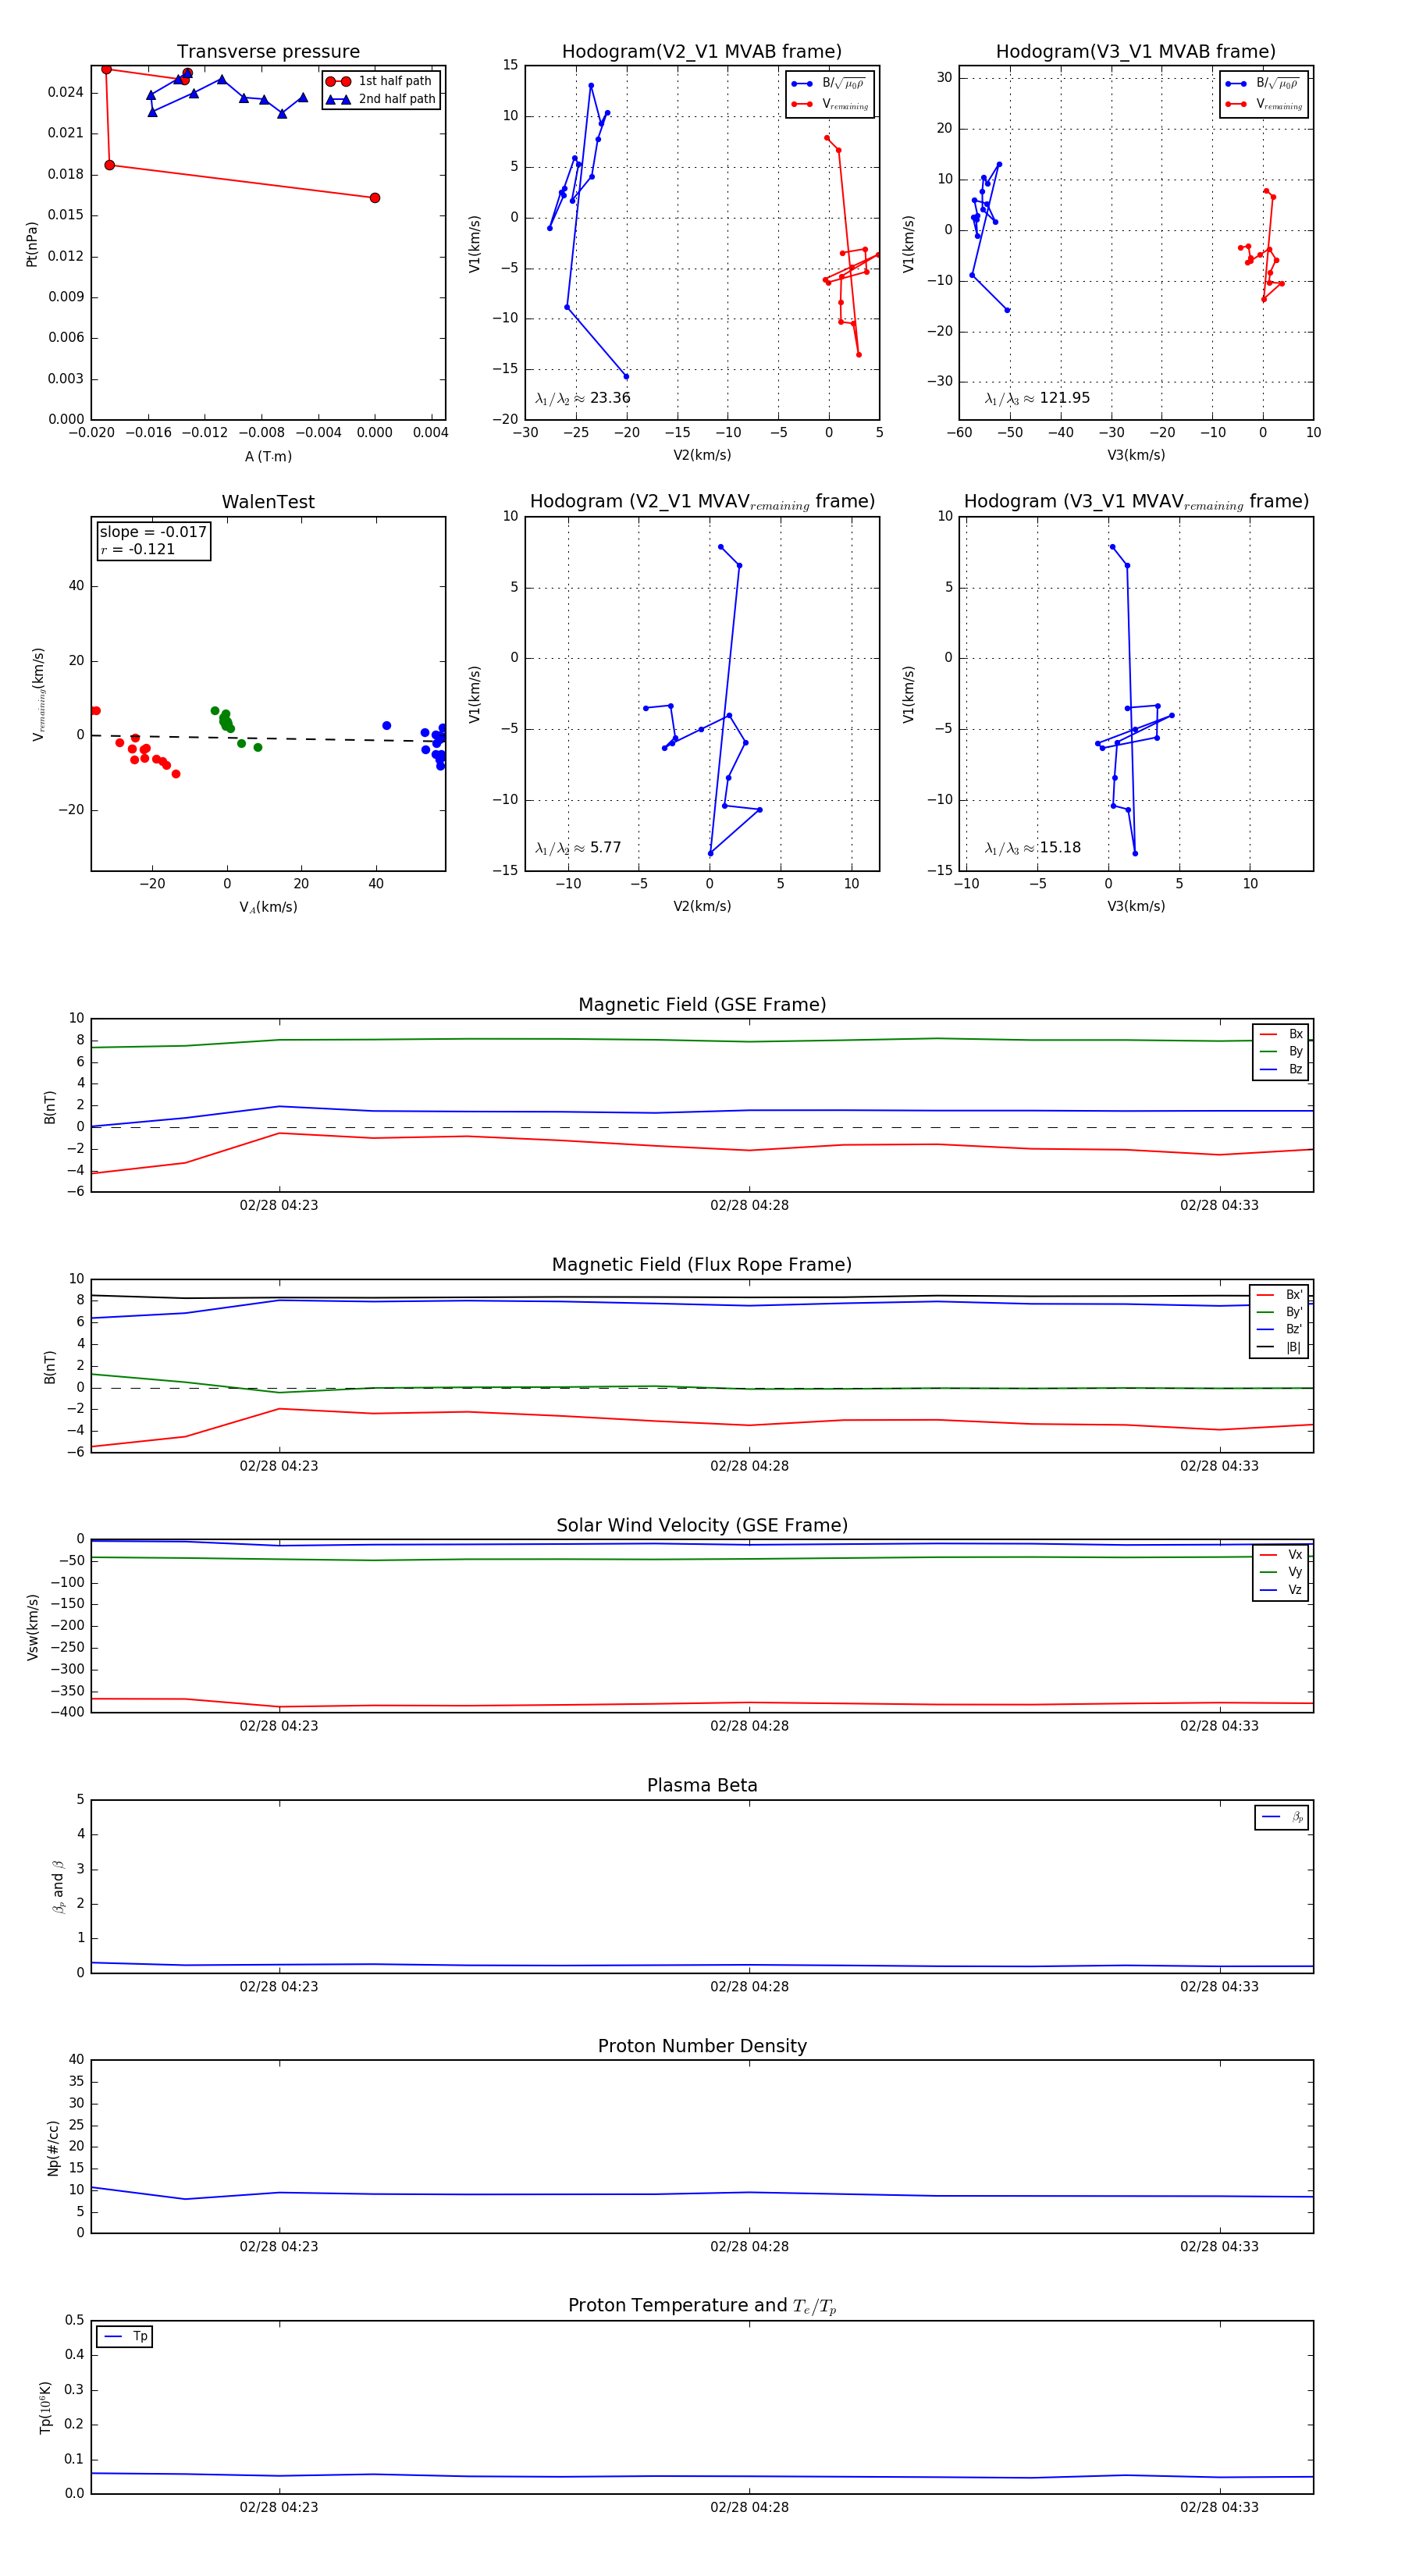Click the 'Bx' legend entry in GSE panel
The width and height of the screenshot is (1405, 2576).
coord(1282,1034)
